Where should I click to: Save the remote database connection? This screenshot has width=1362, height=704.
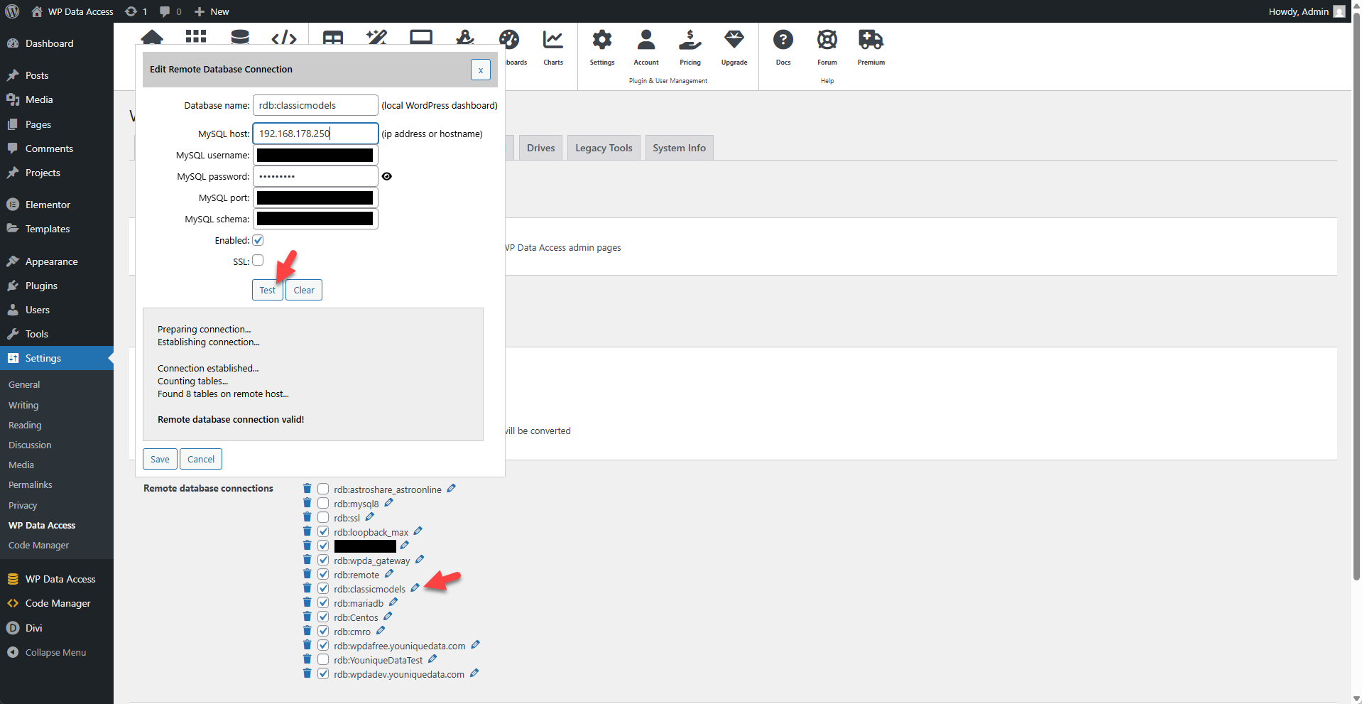click(x=159, y=459)
